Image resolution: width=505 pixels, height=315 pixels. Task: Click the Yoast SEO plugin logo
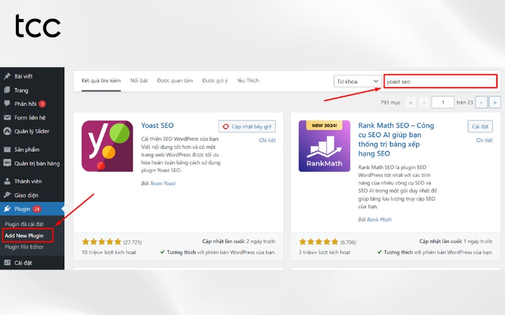(107, 146)
